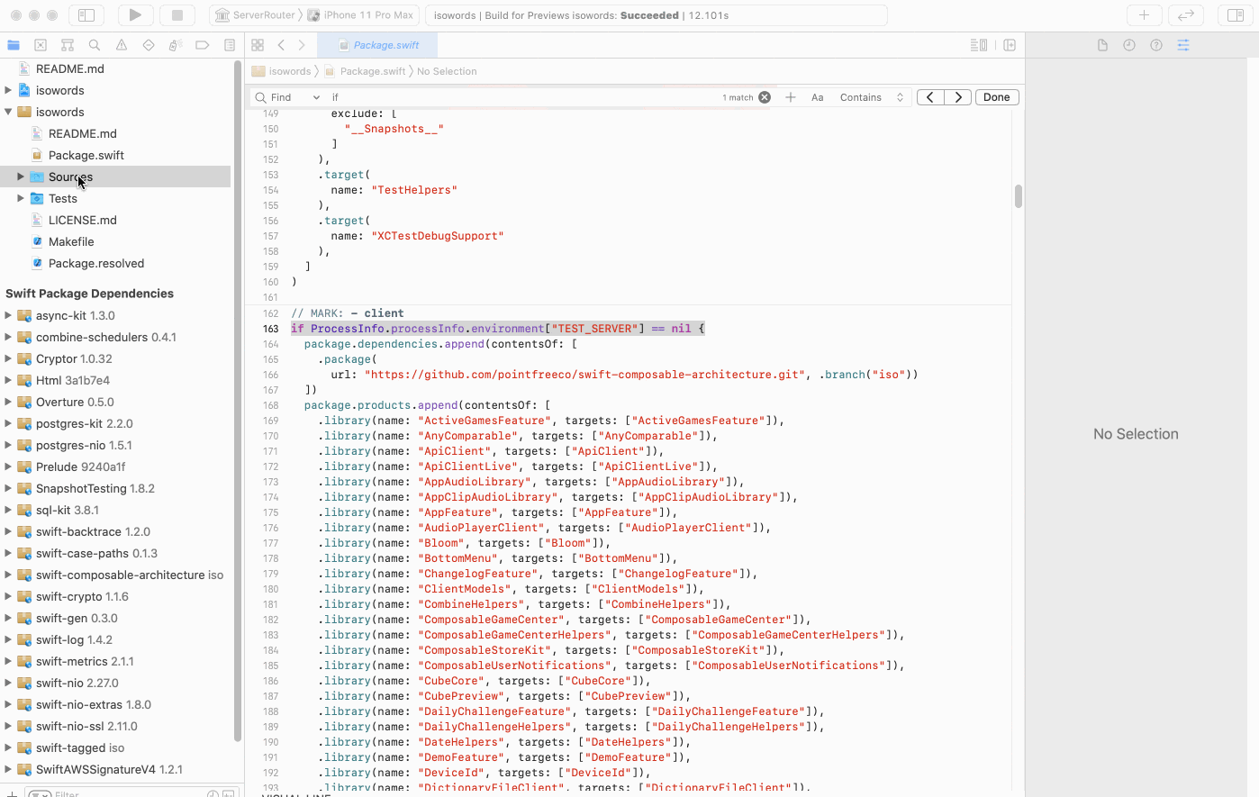Select the Cryptor 1.0.32 package
This screenshot has height=797, width=1259.
tap(74, 358)
